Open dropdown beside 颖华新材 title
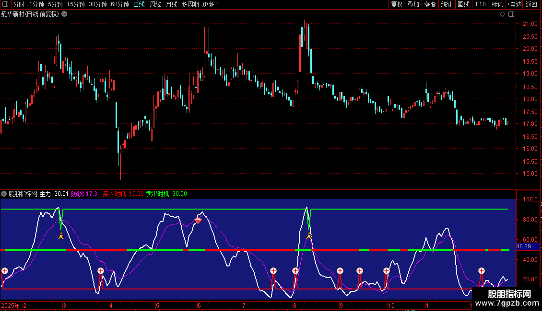 [x=64, y=14]
